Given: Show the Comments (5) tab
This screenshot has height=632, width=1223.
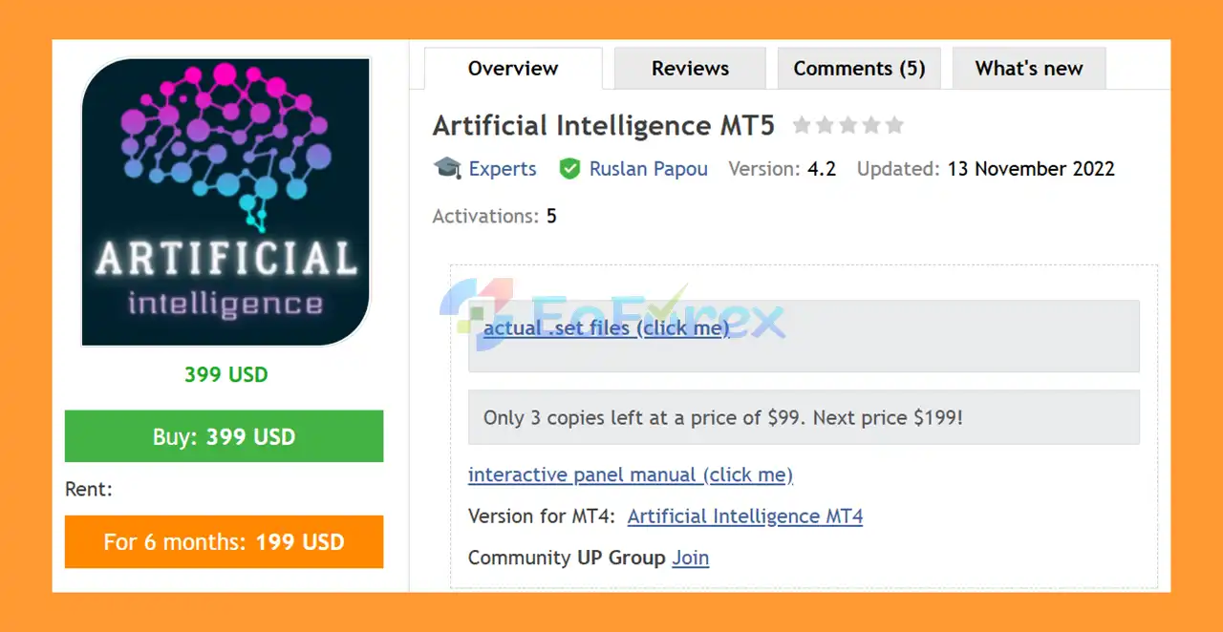Looking at the screenshot, I should 859,69.
